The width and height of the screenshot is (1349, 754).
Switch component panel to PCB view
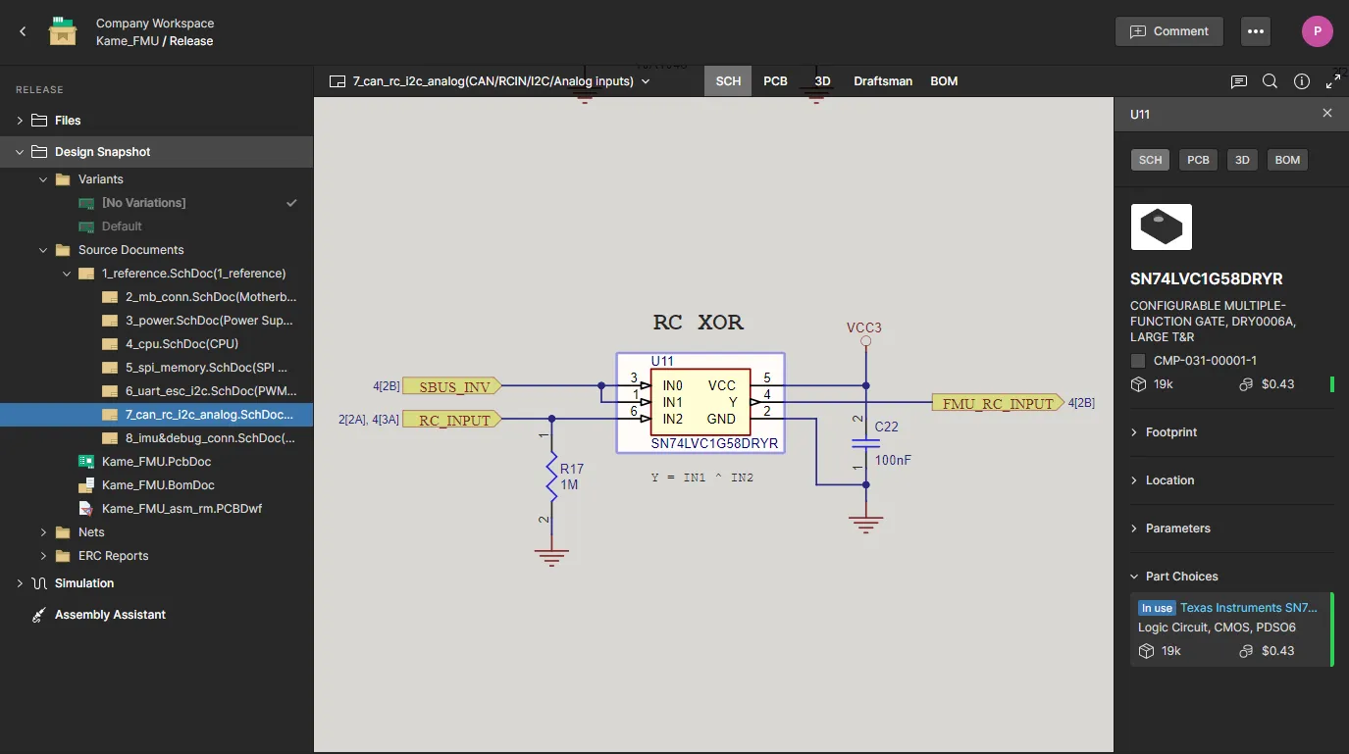(1198, 160)
